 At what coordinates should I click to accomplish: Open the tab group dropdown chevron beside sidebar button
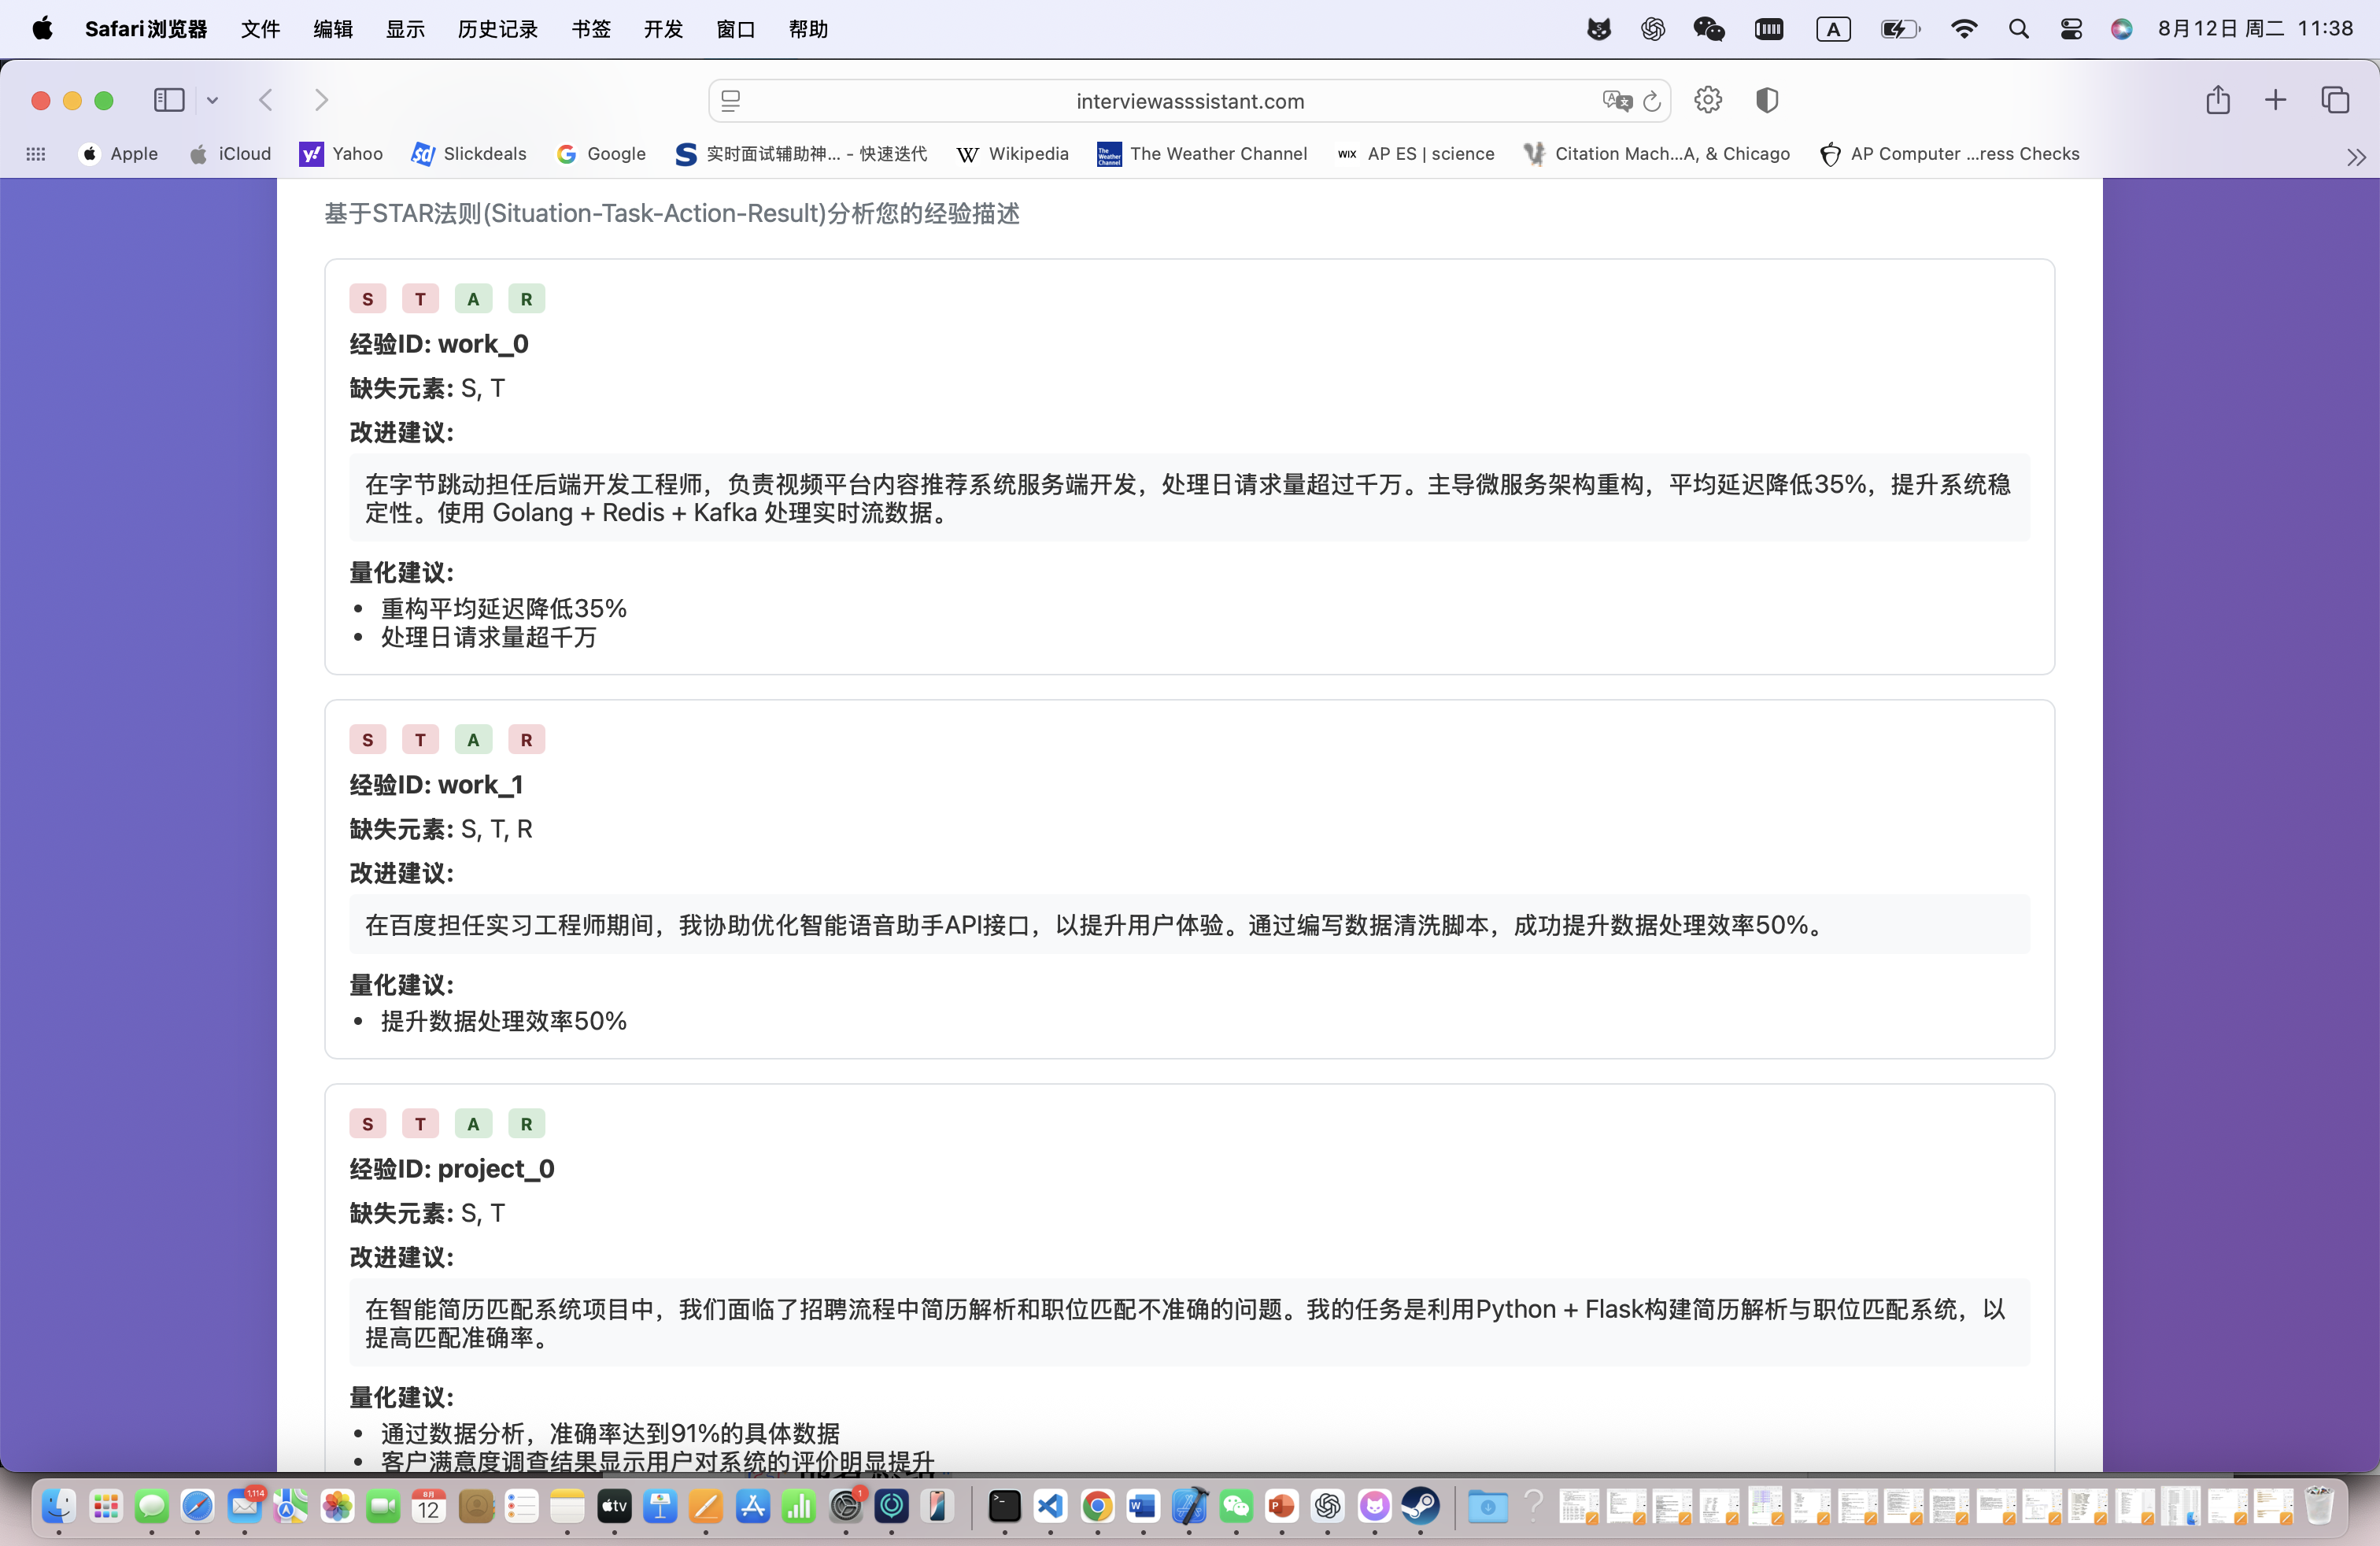tap(212, 100)
